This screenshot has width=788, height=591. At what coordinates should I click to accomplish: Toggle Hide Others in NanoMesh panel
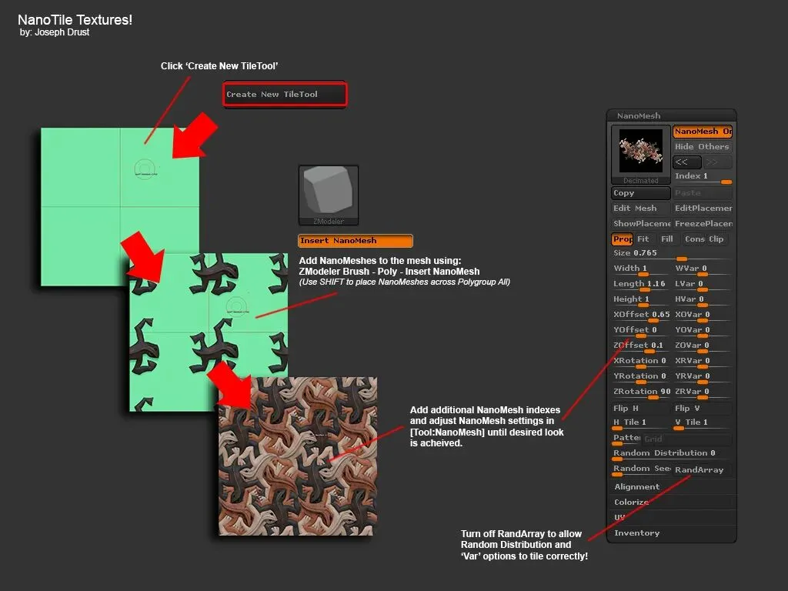[703, 147]
